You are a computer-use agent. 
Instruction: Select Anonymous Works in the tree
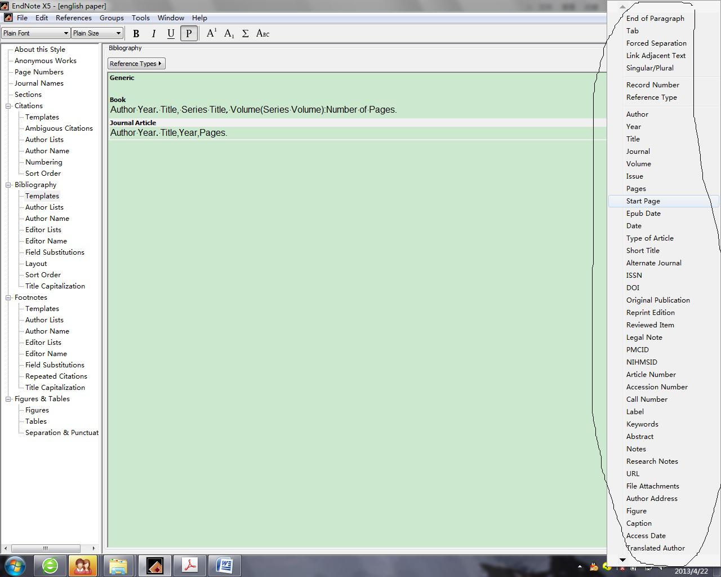pos(46,61)
